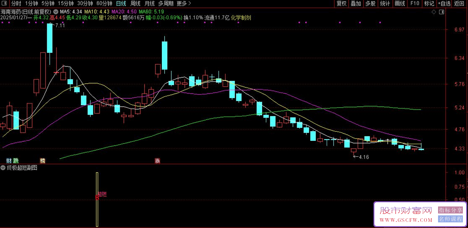Click the diamond icon above the price axis
Screen dimensions: 468x228
[x=434, y=12]
